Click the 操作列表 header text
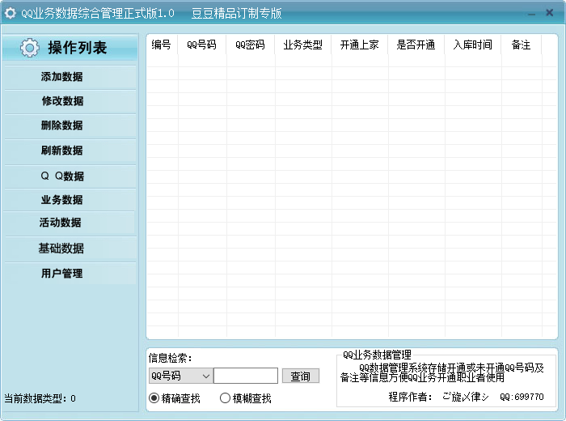Viewport: 566px width, 421px height. [78, 48]
